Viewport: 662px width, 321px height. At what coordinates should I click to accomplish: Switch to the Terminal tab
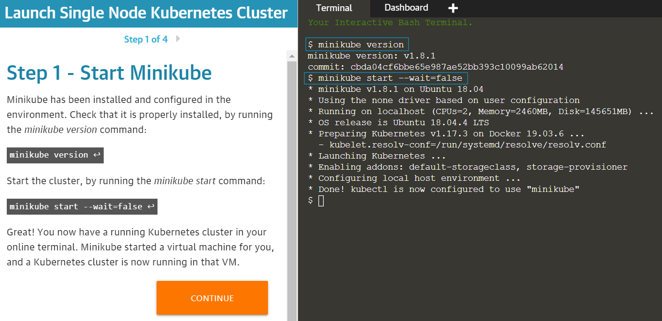(334, 8)
